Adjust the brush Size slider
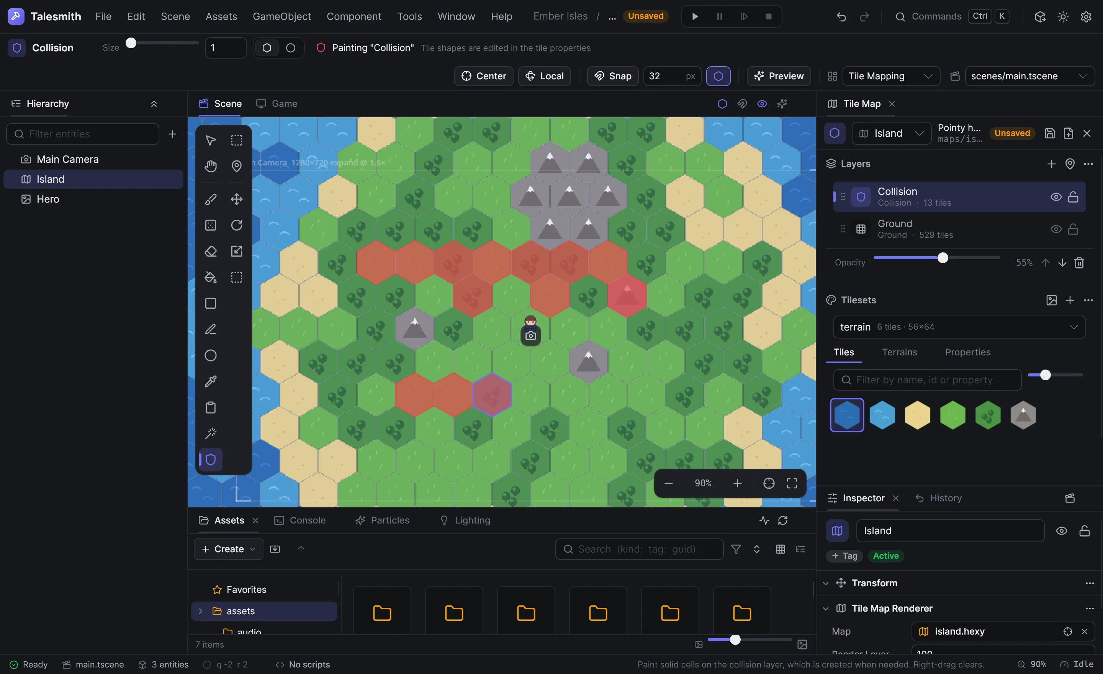The image size is (1103, 674). tap(162, 43)
